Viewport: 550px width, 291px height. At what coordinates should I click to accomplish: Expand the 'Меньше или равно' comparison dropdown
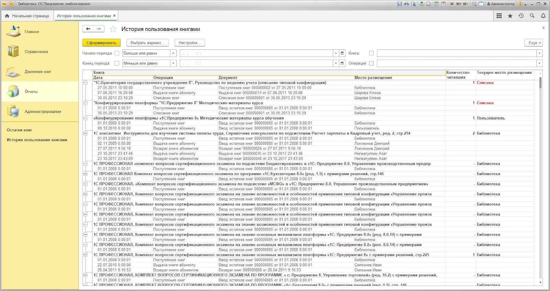point(173,63)
